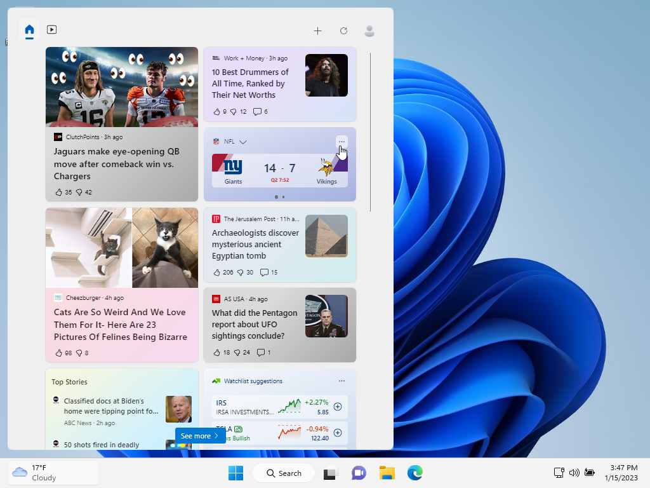Screen dimensions: 650x488
Task: Open the profile account icon
Action: pos(369,30)
